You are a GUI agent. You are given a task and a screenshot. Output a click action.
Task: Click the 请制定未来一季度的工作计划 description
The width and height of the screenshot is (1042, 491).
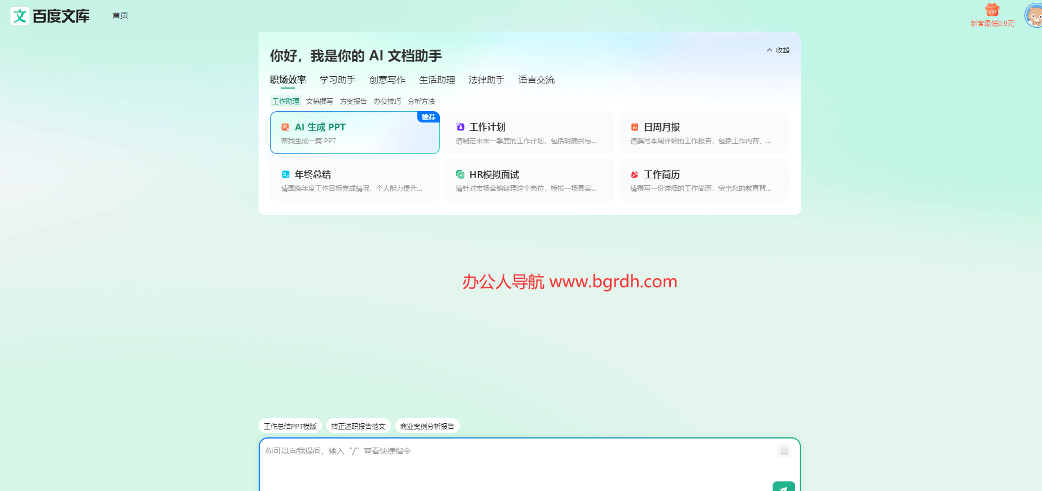pos(526,141)
